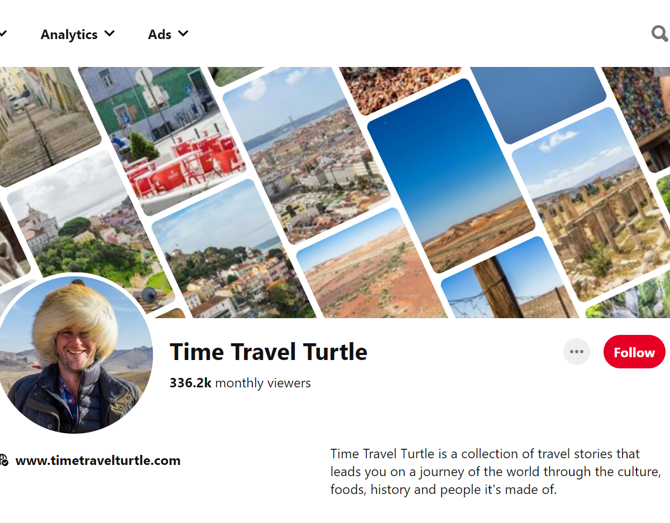Open the red café chairs cover photo

click(163, 140)
